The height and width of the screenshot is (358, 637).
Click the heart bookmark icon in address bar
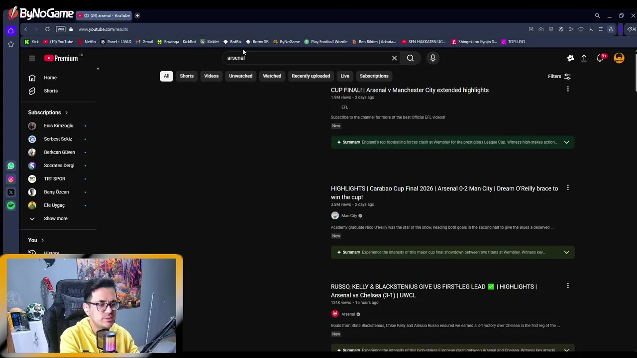point(581,29)
